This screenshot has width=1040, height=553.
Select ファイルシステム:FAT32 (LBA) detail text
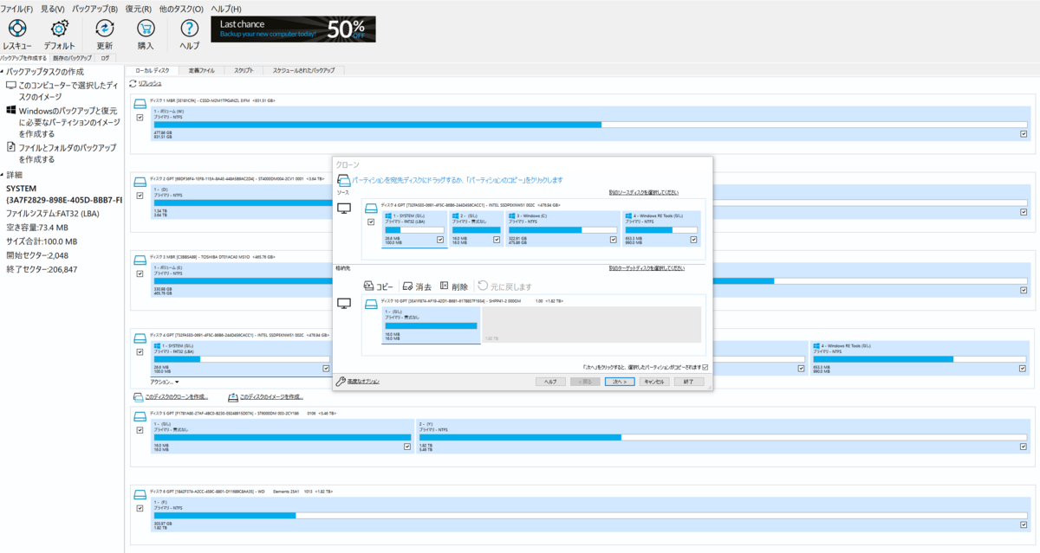(55, 213)
